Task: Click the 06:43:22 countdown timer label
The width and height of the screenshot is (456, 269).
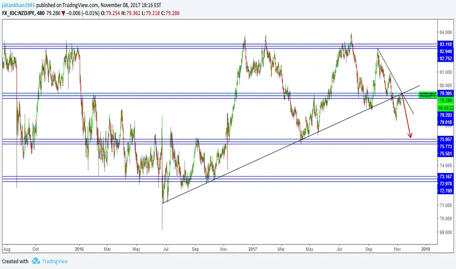Action: coord(446,108)
